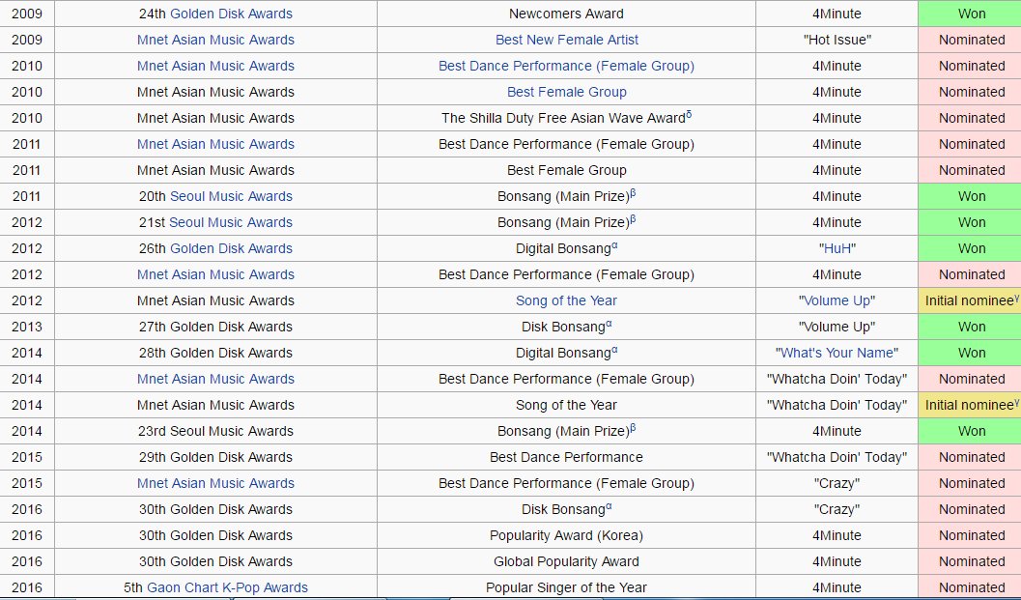Follow α footnote in 2016 Disk Bonsang row
Screen dimensions: 1021x600
[x=609, y=505]
